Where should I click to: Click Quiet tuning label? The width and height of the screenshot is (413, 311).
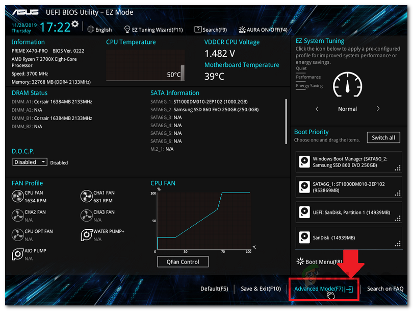point(301,68)
